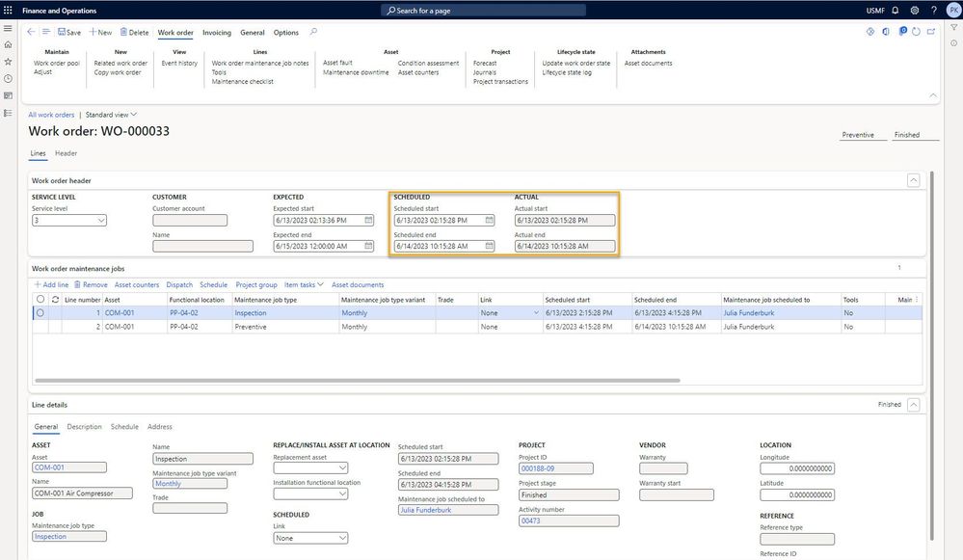The image size is (963, 560).
Task: Open Recent clock icon in sidebar
Action: (x=8, y=79)
